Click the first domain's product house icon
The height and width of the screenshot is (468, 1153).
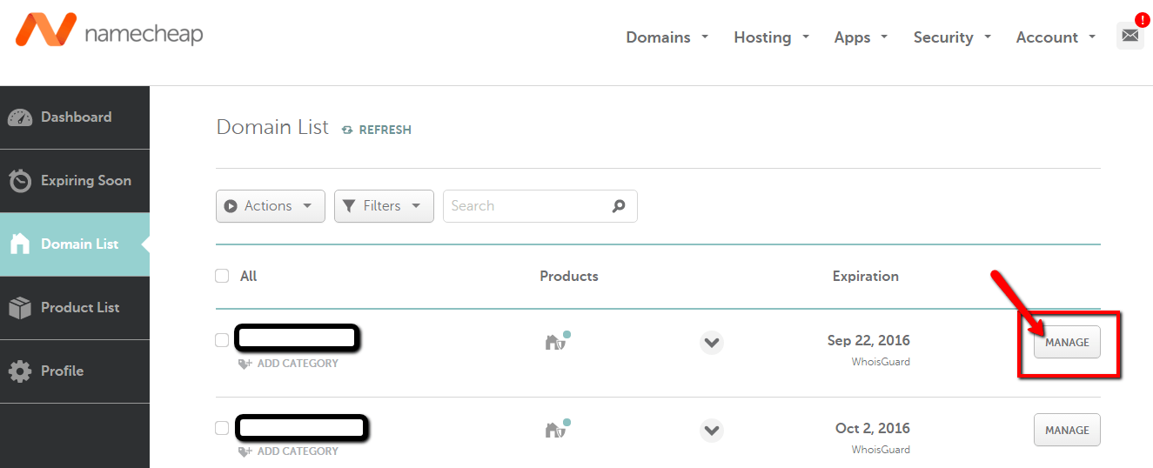(555, 342)
